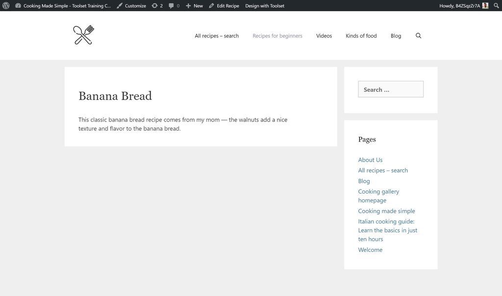Screen dimensions: 502x296
Task: Open sidebar All recipes – search link
Action: click(x=383, y=170)
